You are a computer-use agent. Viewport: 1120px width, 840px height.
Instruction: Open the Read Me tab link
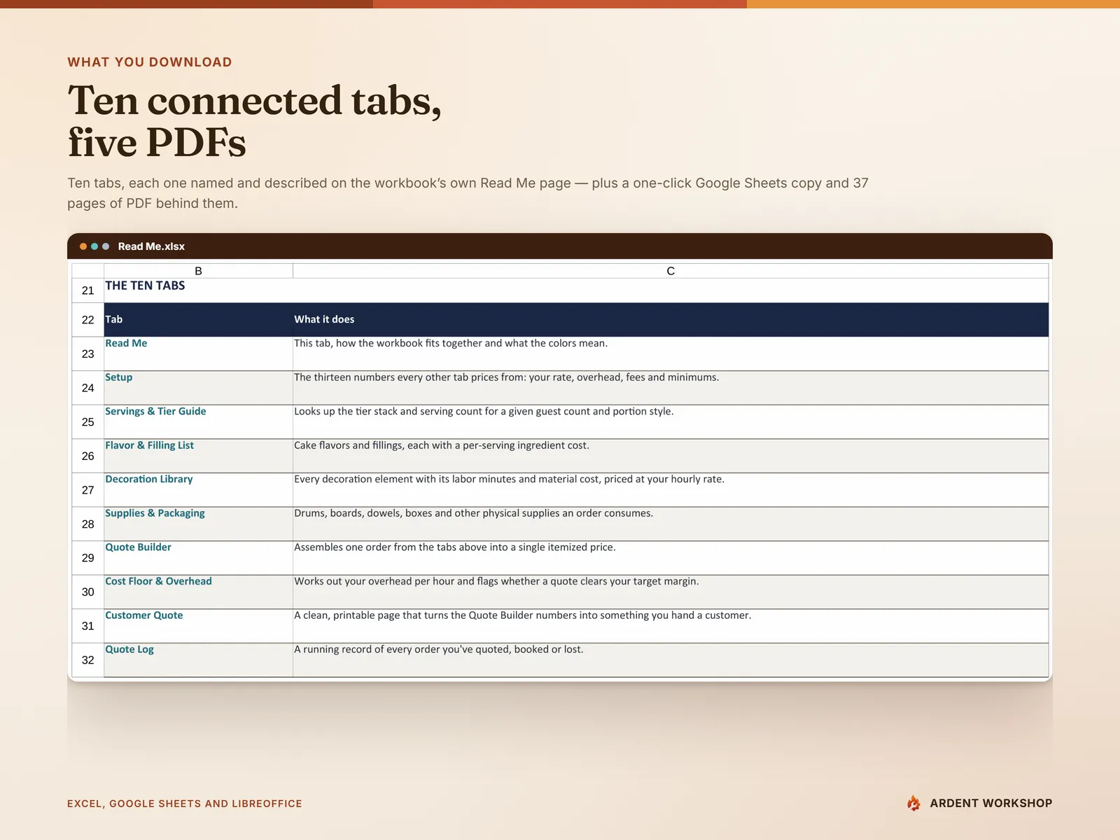(x=126, y=343)
